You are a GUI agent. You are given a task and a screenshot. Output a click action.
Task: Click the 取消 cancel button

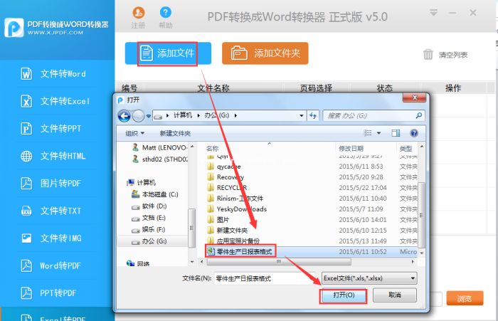394,295
